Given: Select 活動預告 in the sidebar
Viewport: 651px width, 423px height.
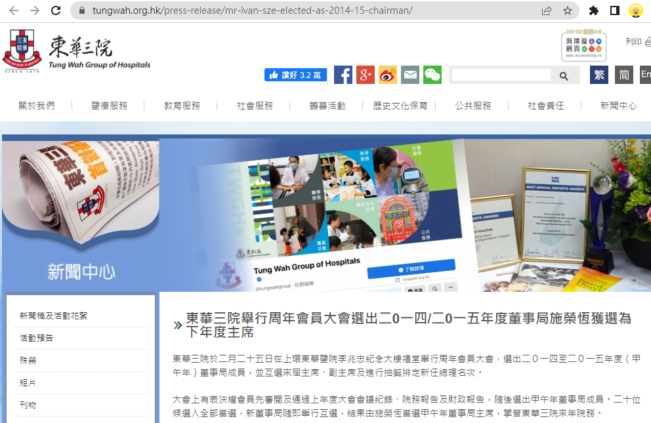Looking at the screenshot, I should coord(37,338).
